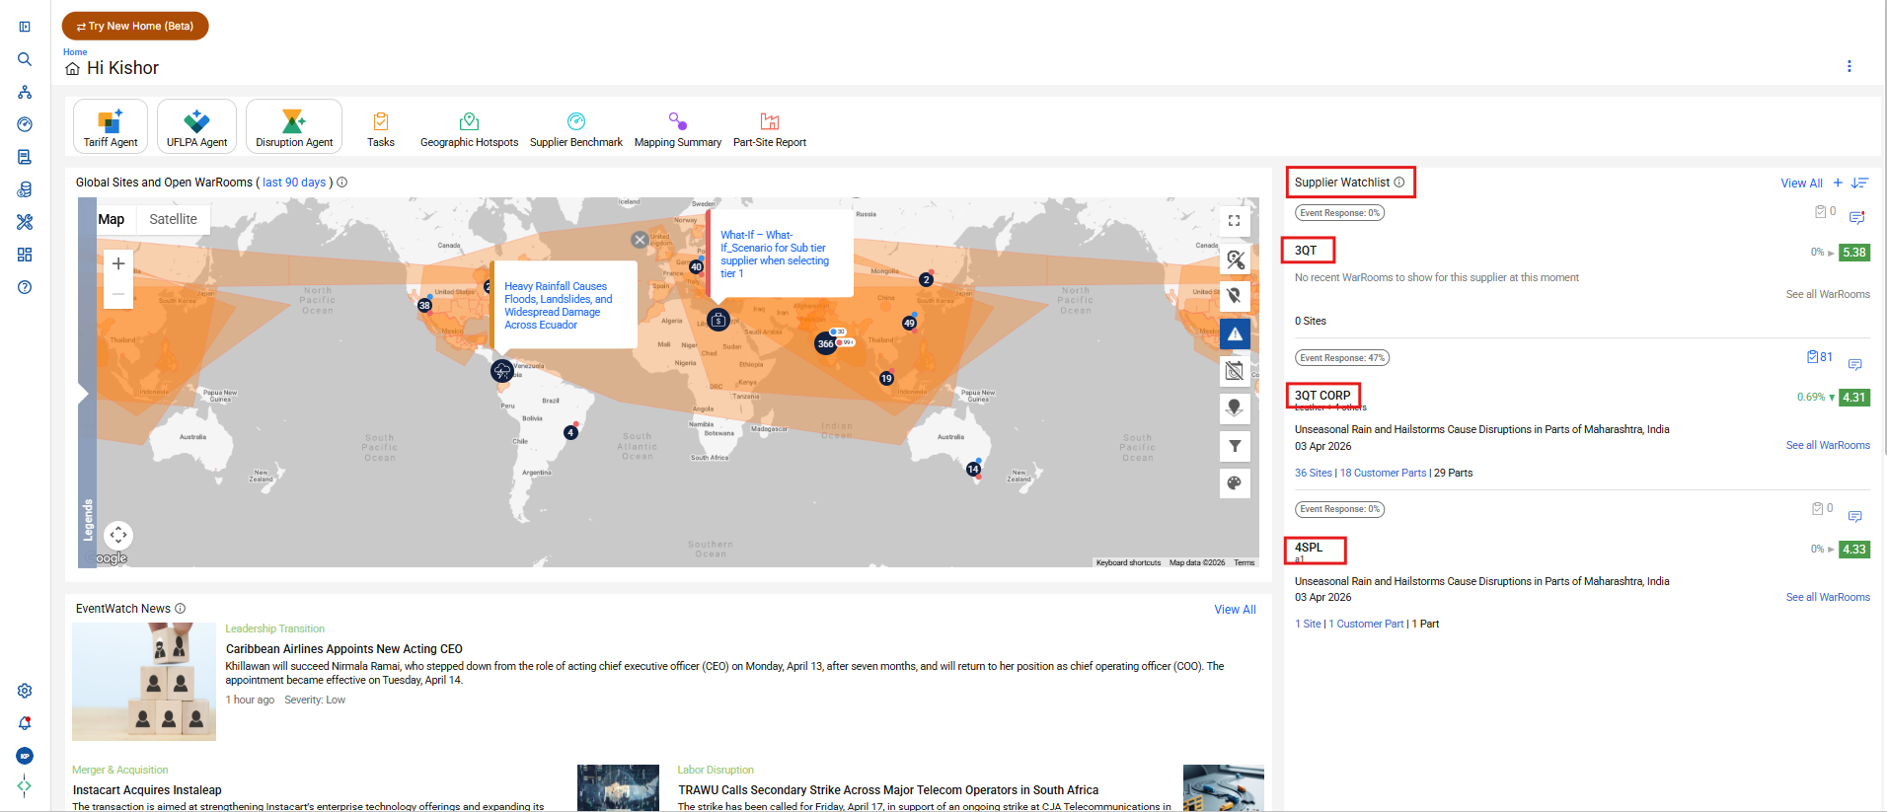View All EventWatch News
The height and width of the screenshot is (812, 1887).
tap(1235, 610)
